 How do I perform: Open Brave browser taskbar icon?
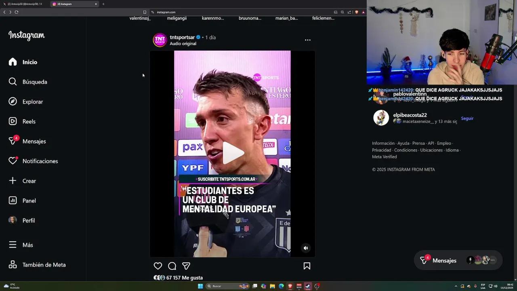coord(290,286)
